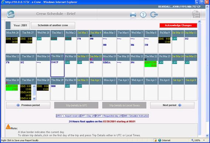Click the logout arrow icon
210x143 pixels.
[x=154, y=15]
